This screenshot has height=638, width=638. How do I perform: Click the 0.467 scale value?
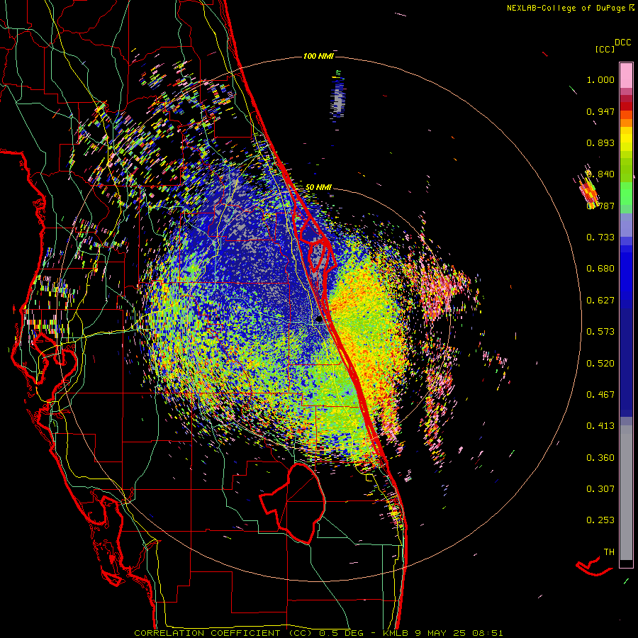[600, 395]
